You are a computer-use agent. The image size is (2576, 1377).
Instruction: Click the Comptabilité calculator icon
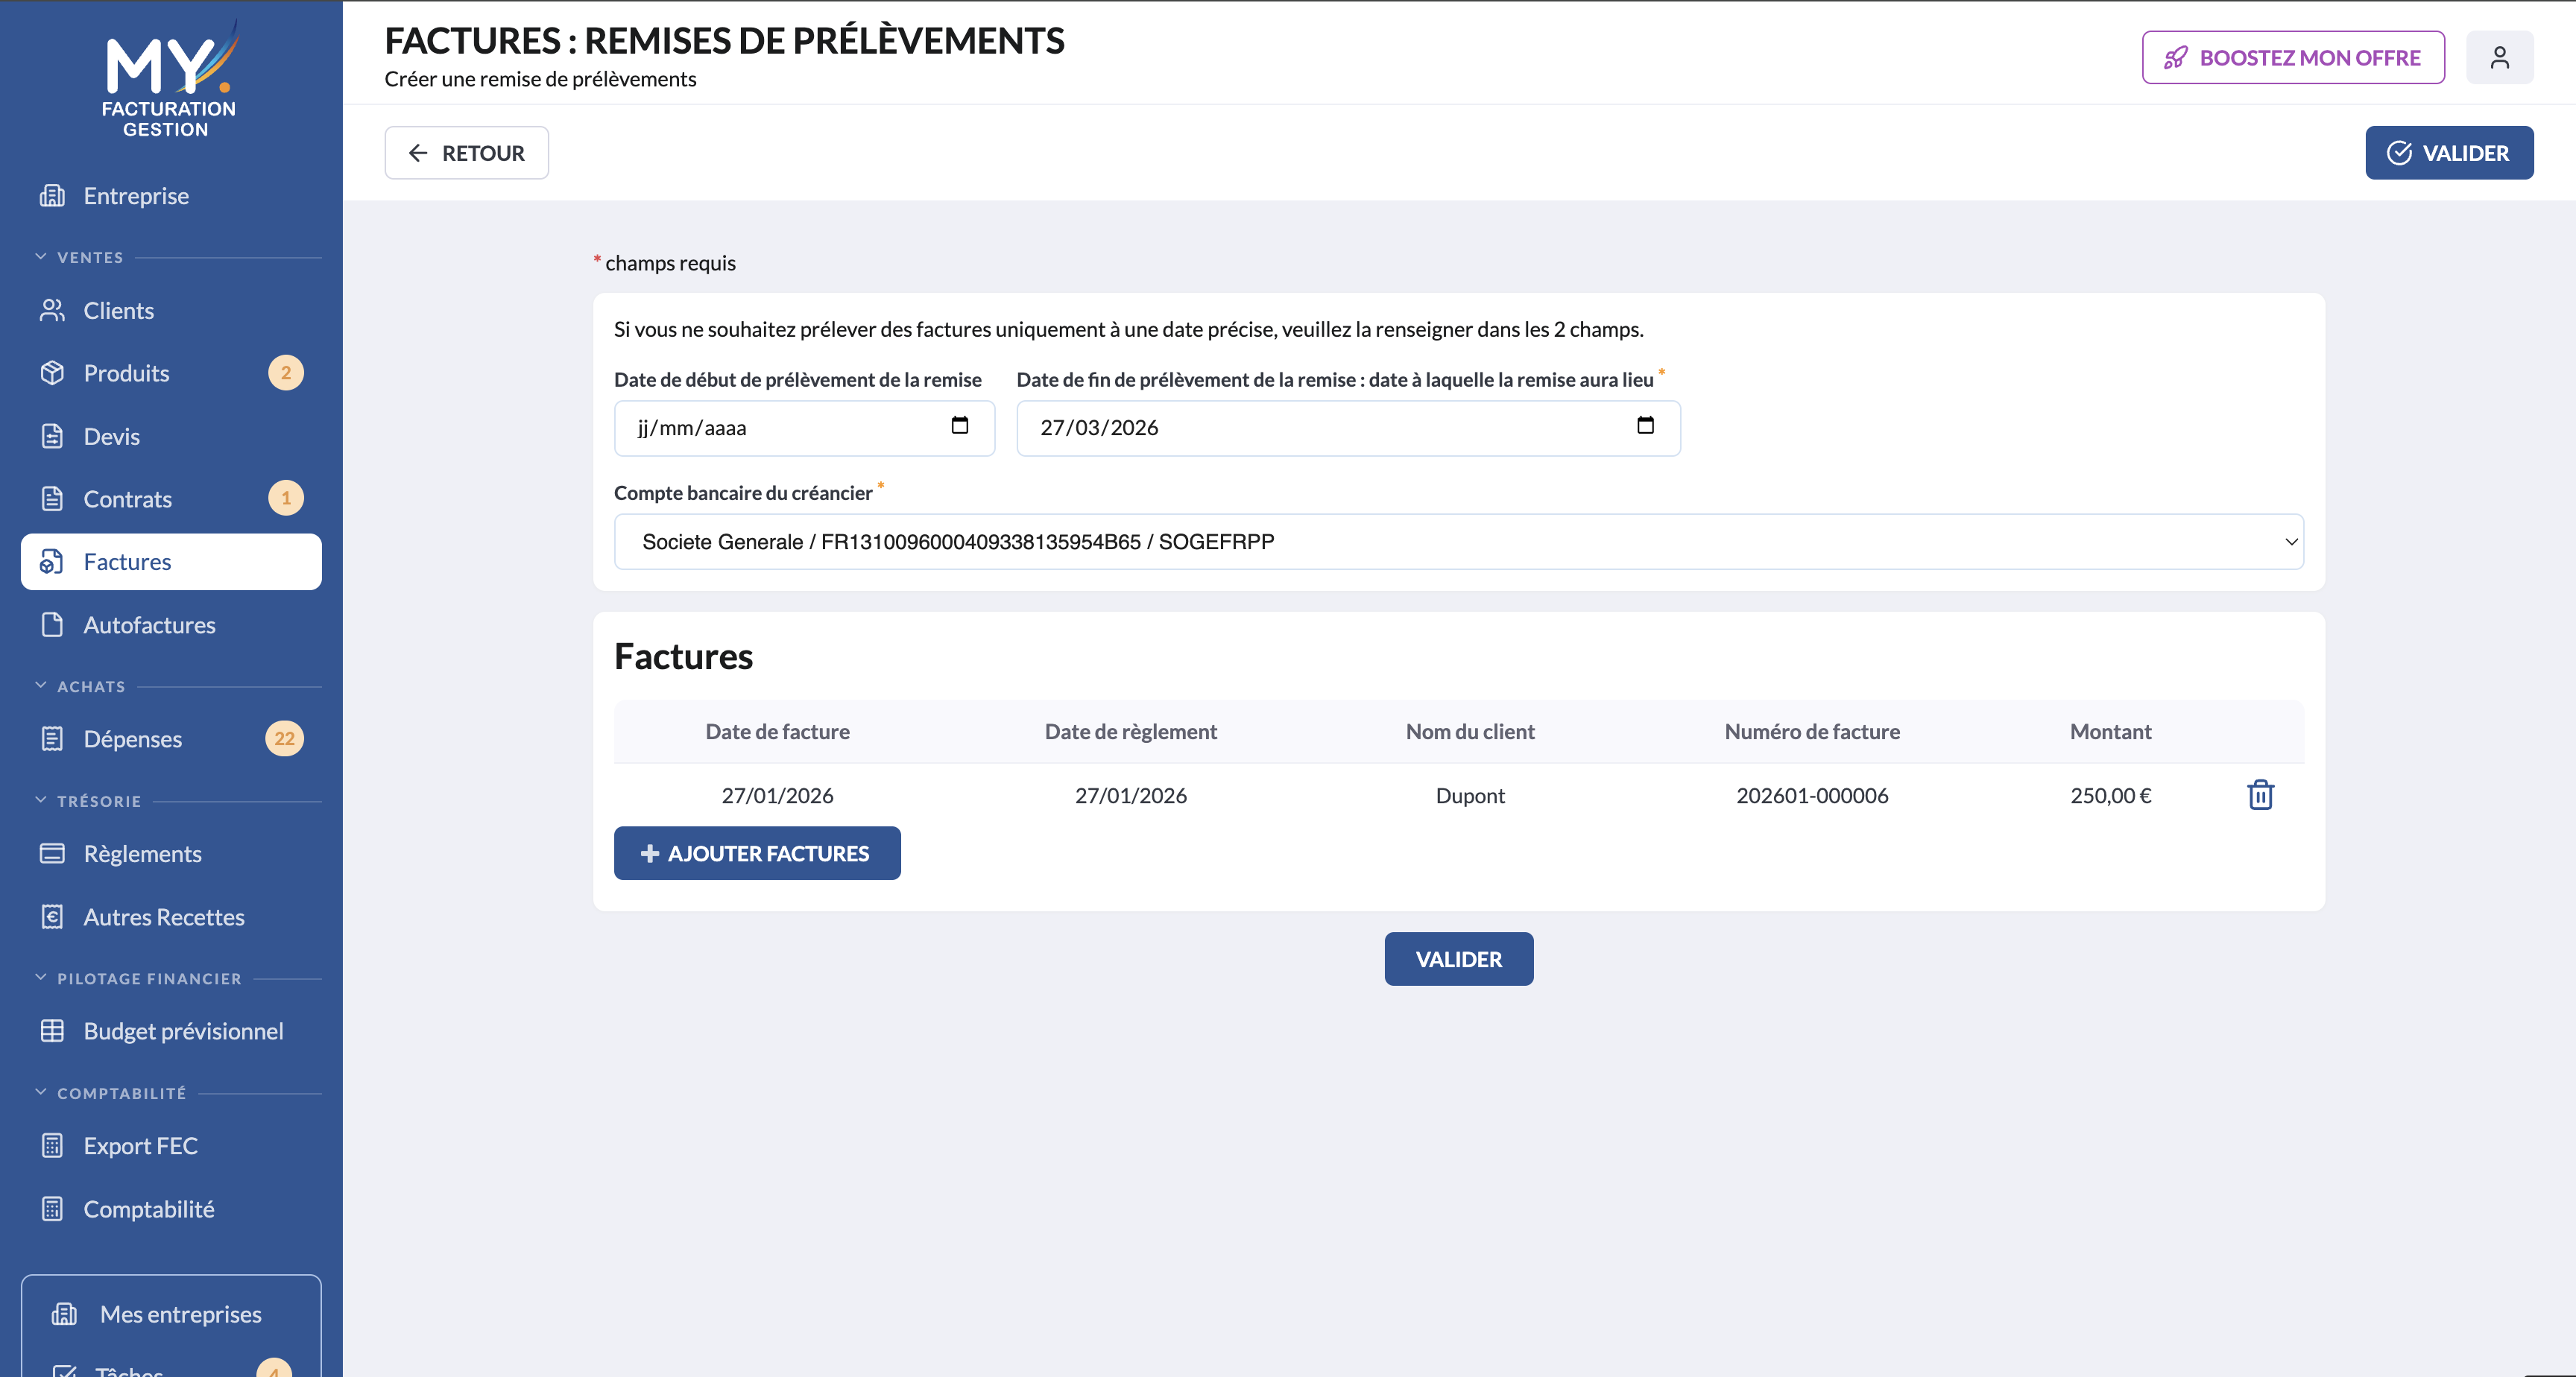[52, 1209]
